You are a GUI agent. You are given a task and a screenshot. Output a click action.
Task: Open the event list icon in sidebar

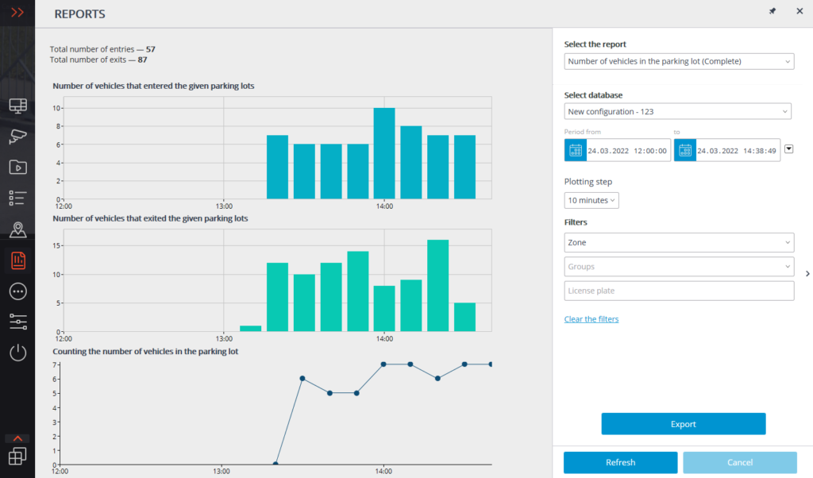(x=17, y=198)
